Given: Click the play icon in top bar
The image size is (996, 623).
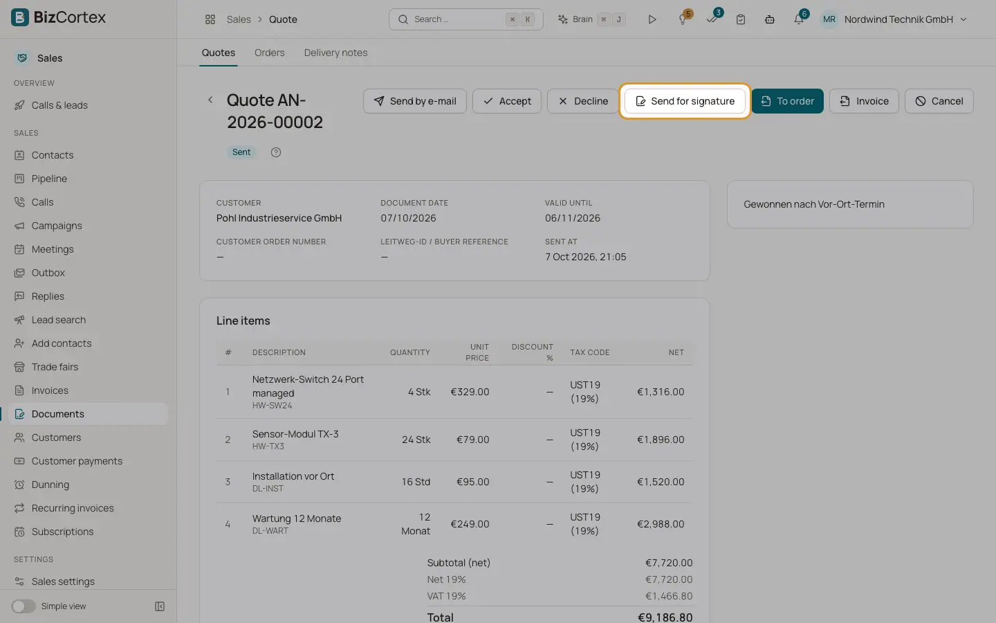Looking at the screenshot, I should [652, 19].
